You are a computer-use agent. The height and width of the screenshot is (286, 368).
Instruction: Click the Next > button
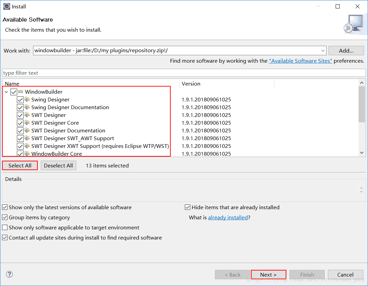click(x=268, y=275)
